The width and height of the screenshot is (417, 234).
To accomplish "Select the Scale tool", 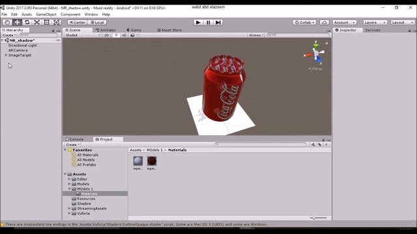I will point(36,23).
